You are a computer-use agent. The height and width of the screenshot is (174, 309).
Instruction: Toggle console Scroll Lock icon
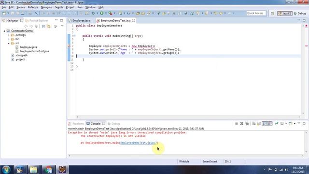[x=259, y=124]
